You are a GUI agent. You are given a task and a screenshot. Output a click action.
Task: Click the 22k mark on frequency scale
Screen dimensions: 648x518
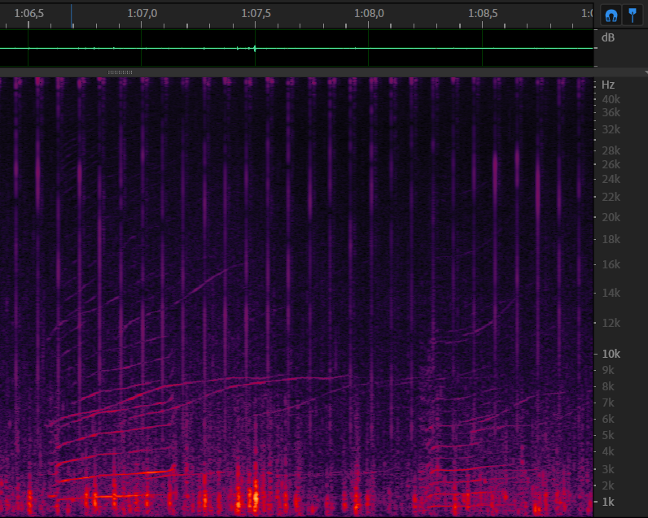tap(611, 198)
